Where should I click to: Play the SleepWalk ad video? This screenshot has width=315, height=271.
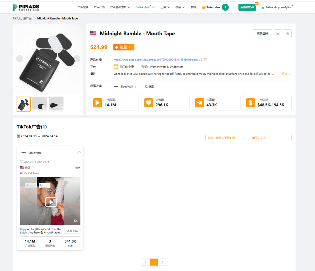click(x=51, y=202)
